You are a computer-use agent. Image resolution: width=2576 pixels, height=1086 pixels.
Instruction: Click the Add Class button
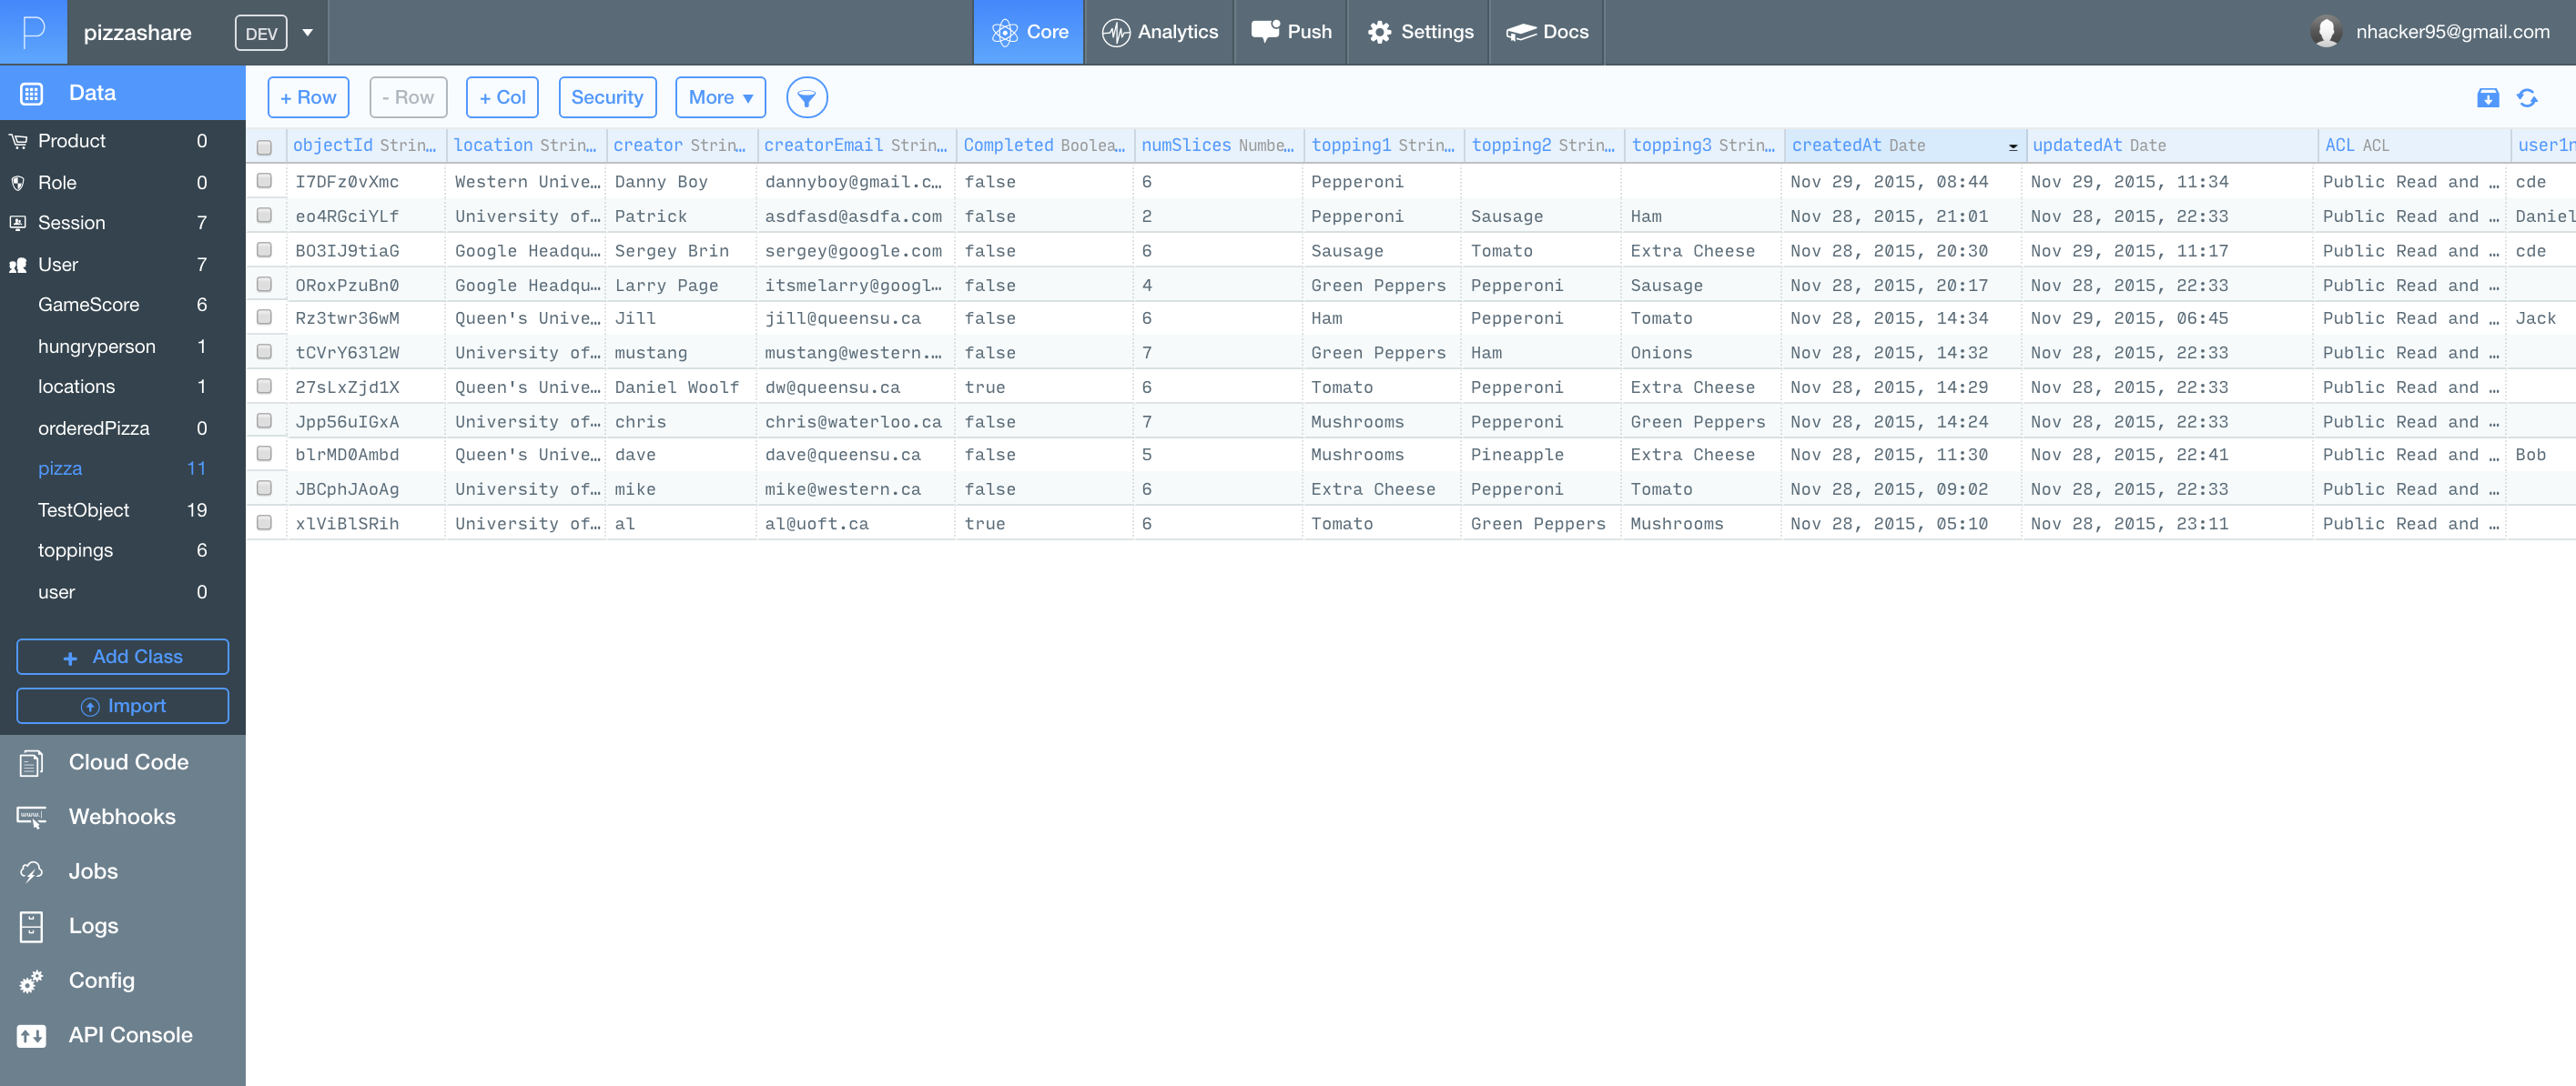(x=123, y=657)
